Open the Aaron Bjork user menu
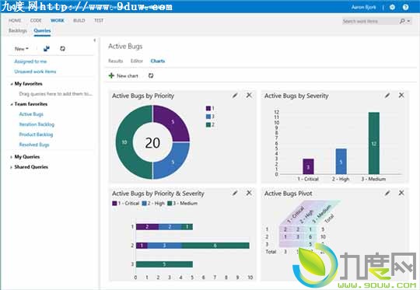 click(363, 7)
